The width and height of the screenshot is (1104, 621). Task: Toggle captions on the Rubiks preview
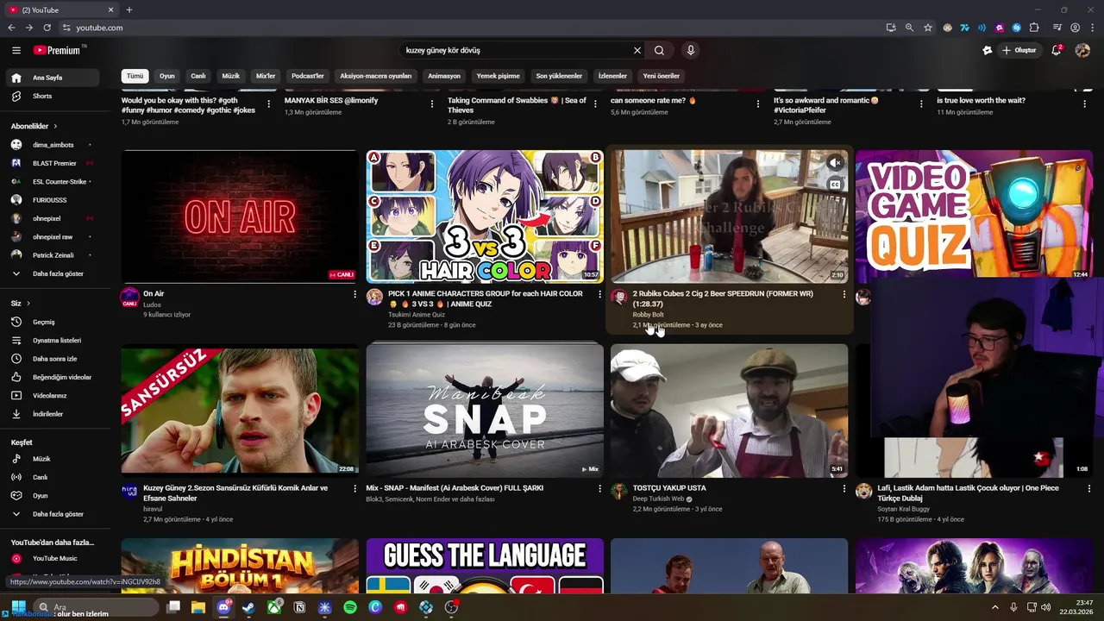(x=834, y=184)
